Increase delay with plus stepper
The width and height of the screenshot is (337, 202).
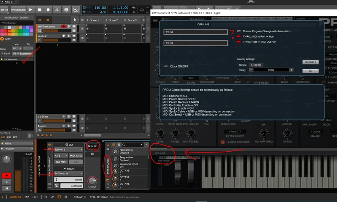[291, 70]
